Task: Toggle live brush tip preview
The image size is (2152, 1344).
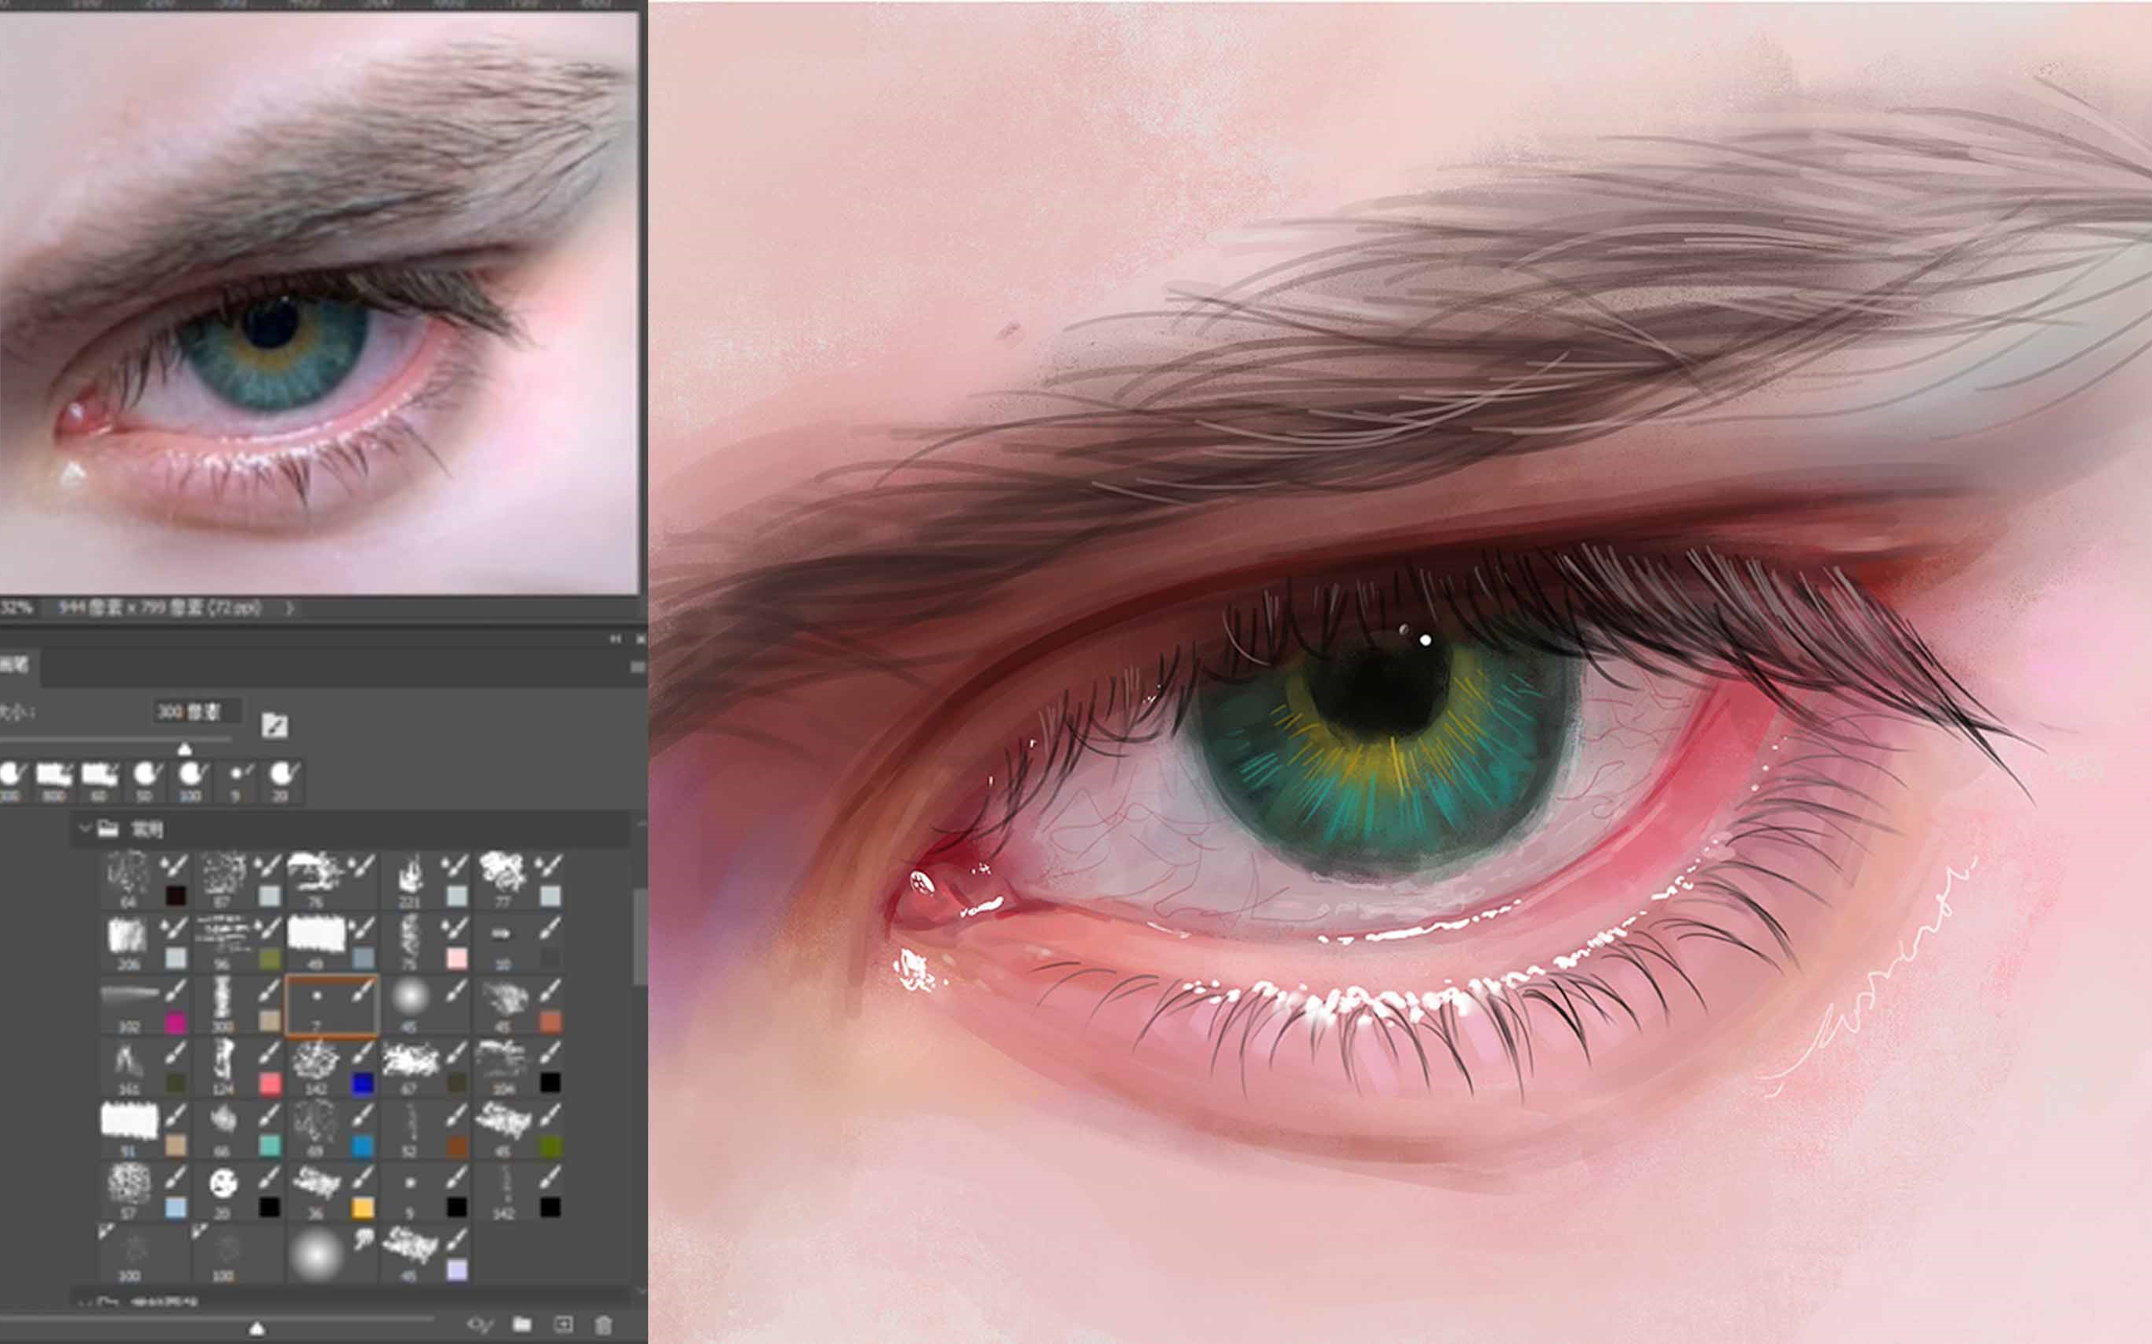Action: click(x=480, y=1325)
